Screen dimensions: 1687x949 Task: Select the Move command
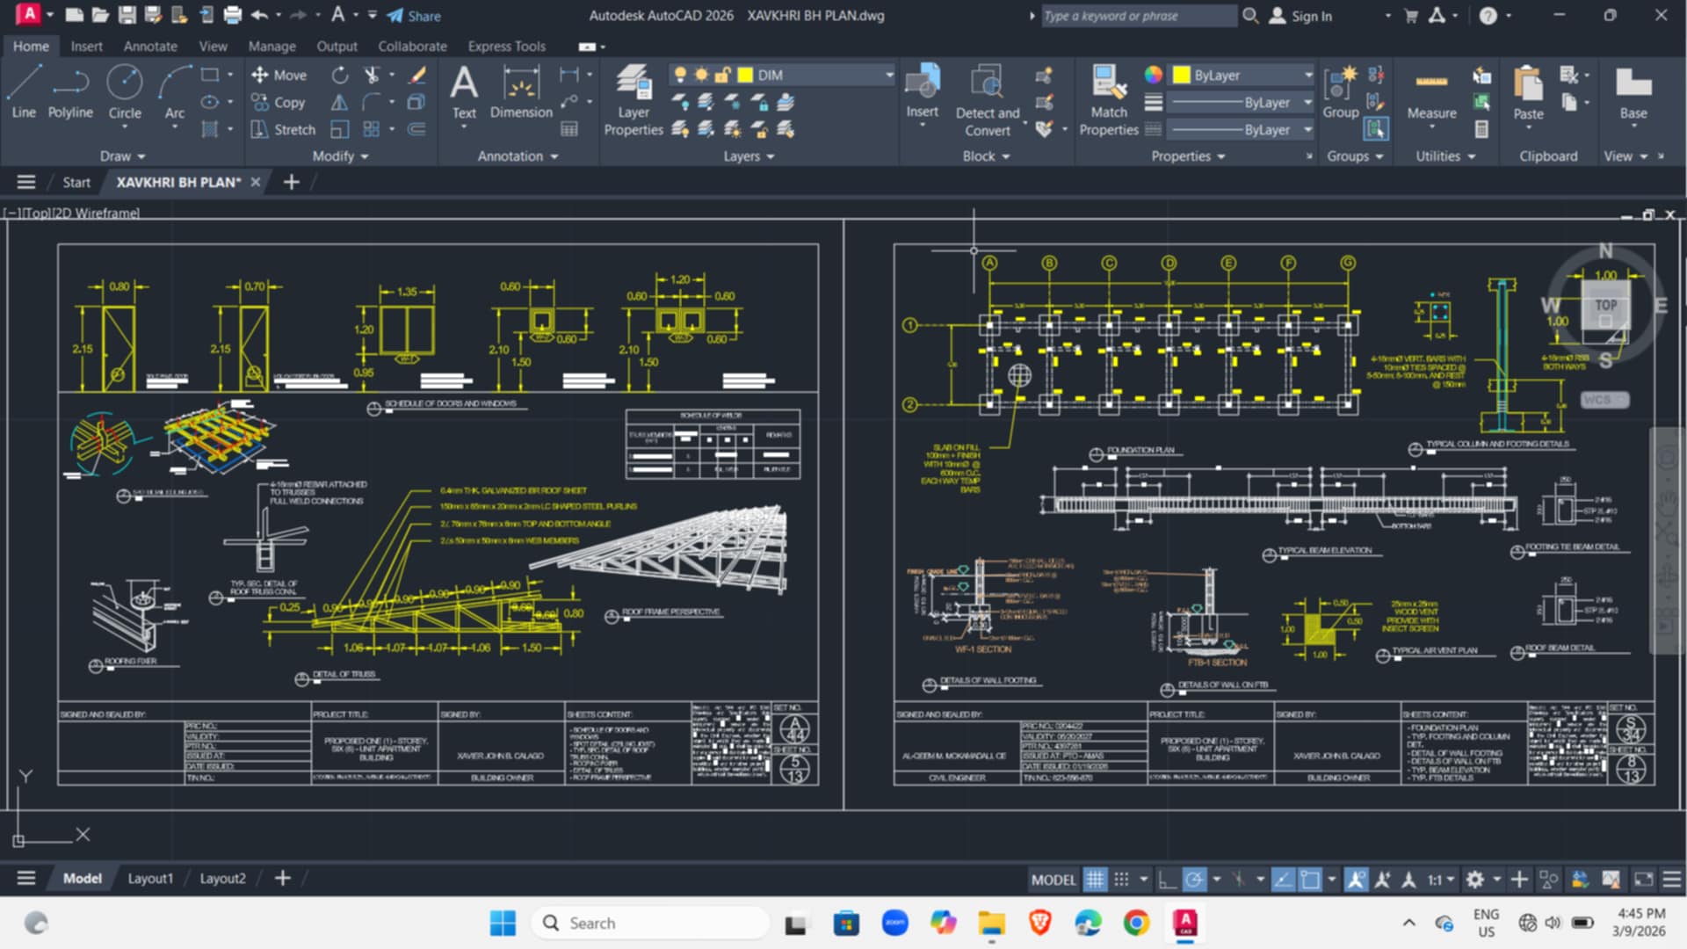pos(279,76)
